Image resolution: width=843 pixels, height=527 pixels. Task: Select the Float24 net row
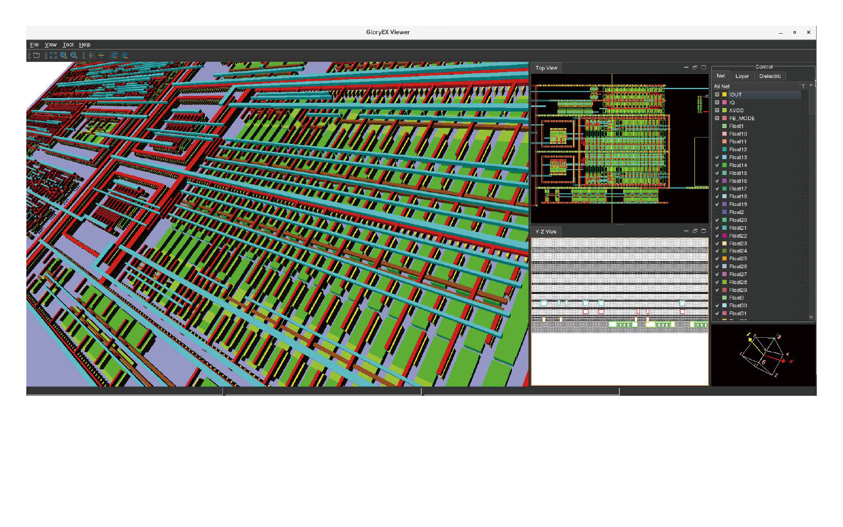tap(757, 251)
